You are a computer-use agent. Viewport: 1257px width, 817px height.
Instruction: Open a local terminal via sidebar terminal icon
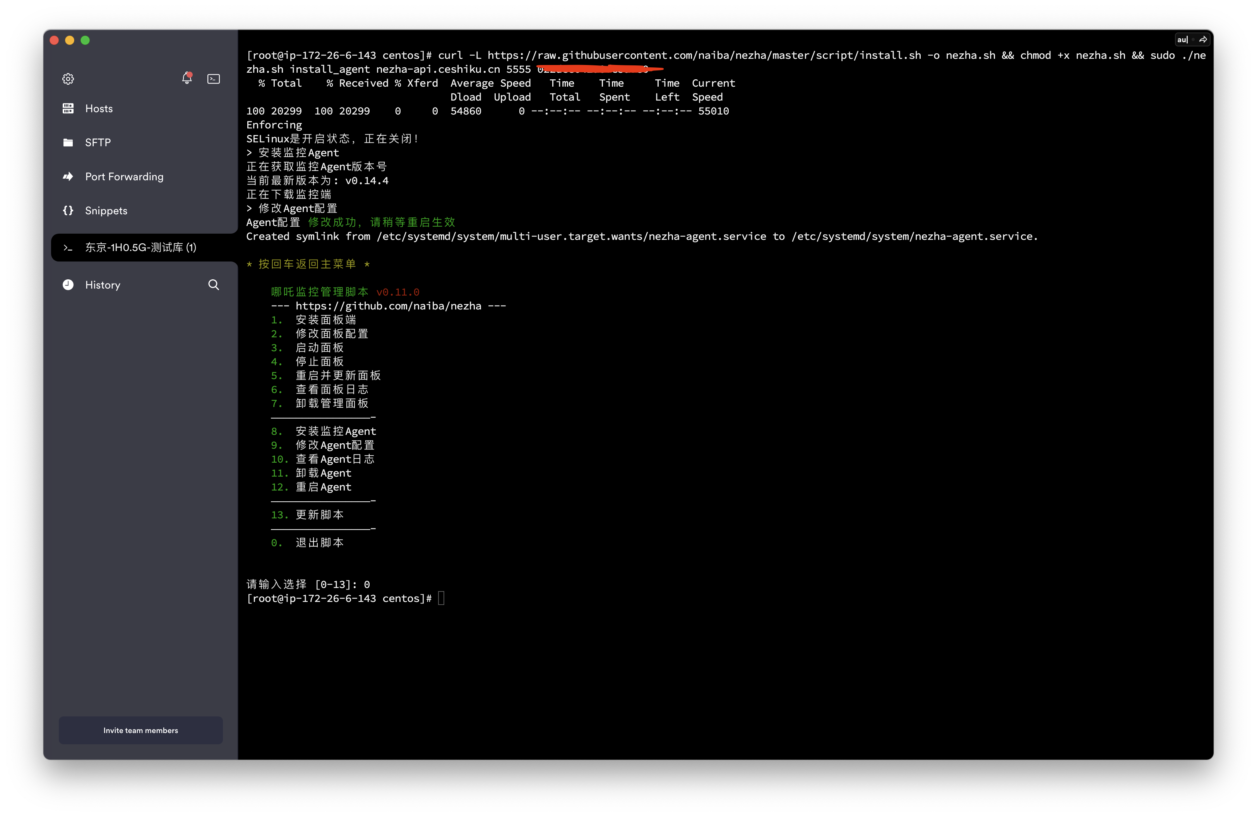pos(213,79)
